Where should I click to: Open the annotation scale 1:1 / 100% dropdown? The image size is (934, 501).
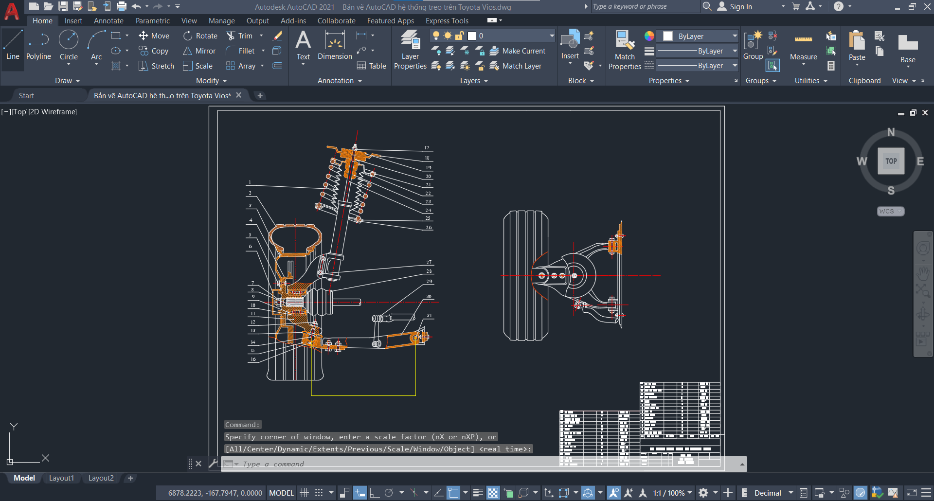point(672,493)
